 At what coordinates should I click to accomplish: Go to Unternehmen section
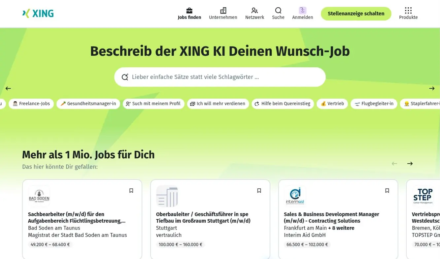pyautogui.click(x=223, y=14)
